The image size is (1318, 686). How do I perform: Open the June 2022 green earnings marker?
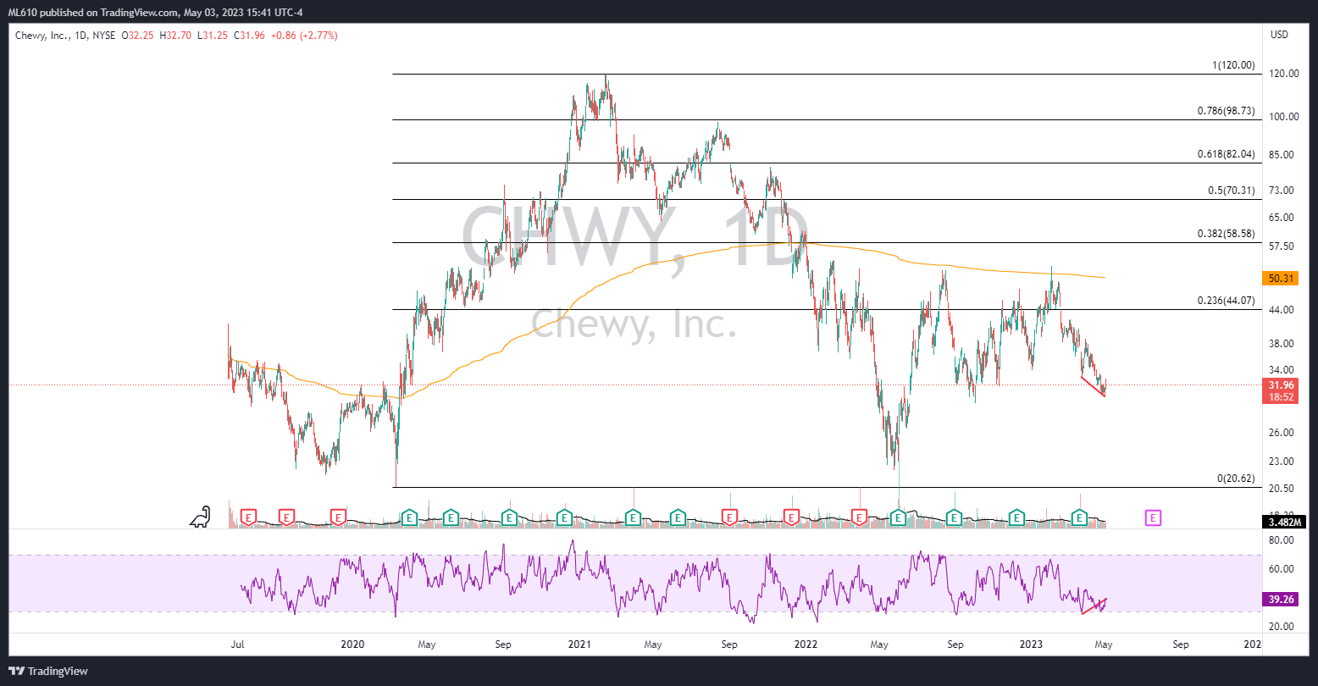(899, 516)
